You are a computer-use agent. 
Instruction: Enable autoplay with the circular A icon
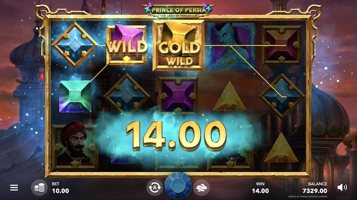[x=154, y=188]
